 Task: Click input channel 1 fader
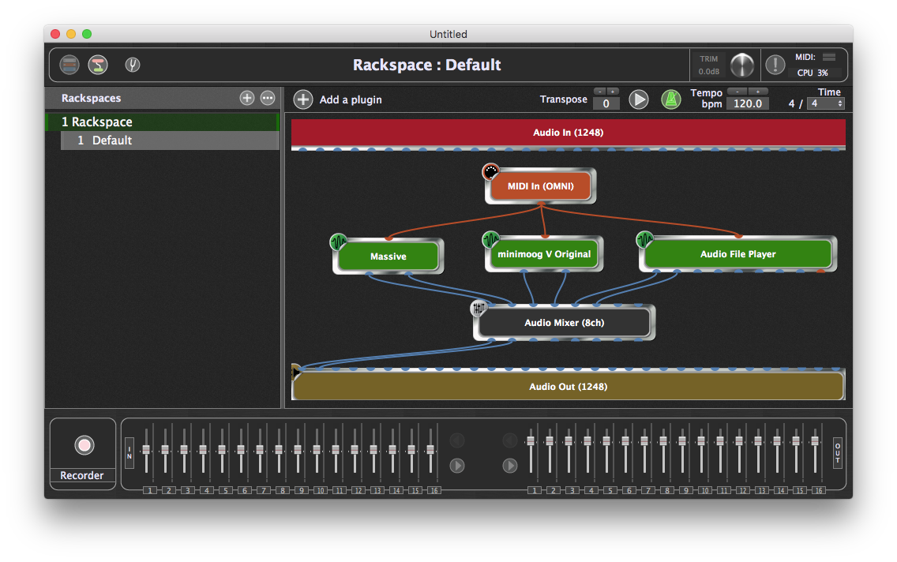[146, 449]
